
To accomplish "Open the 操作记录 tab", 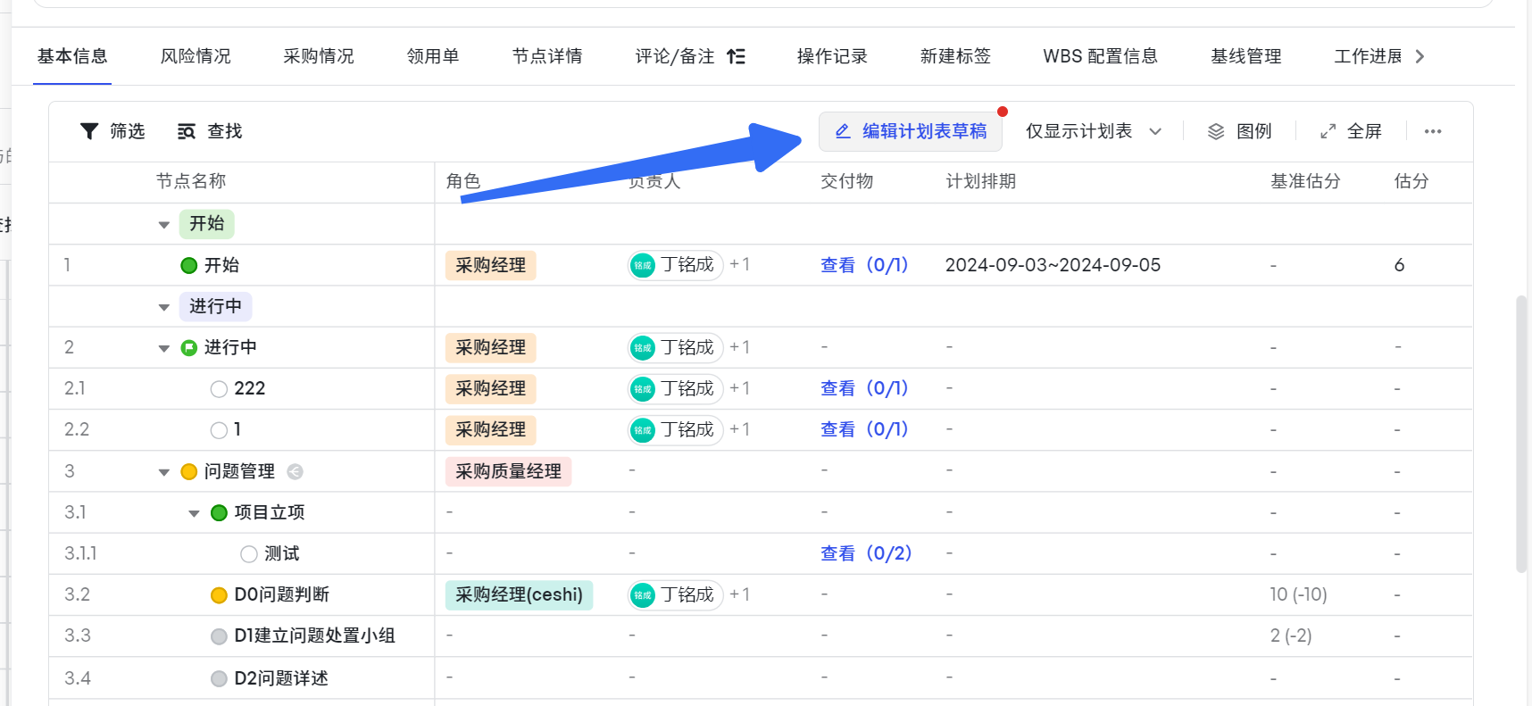I will [832, 56].
